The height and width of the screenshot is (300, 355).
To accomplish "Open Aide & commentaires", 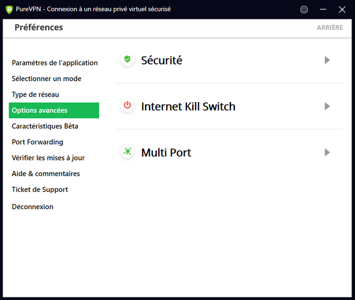I will click(x=46, y=174).
